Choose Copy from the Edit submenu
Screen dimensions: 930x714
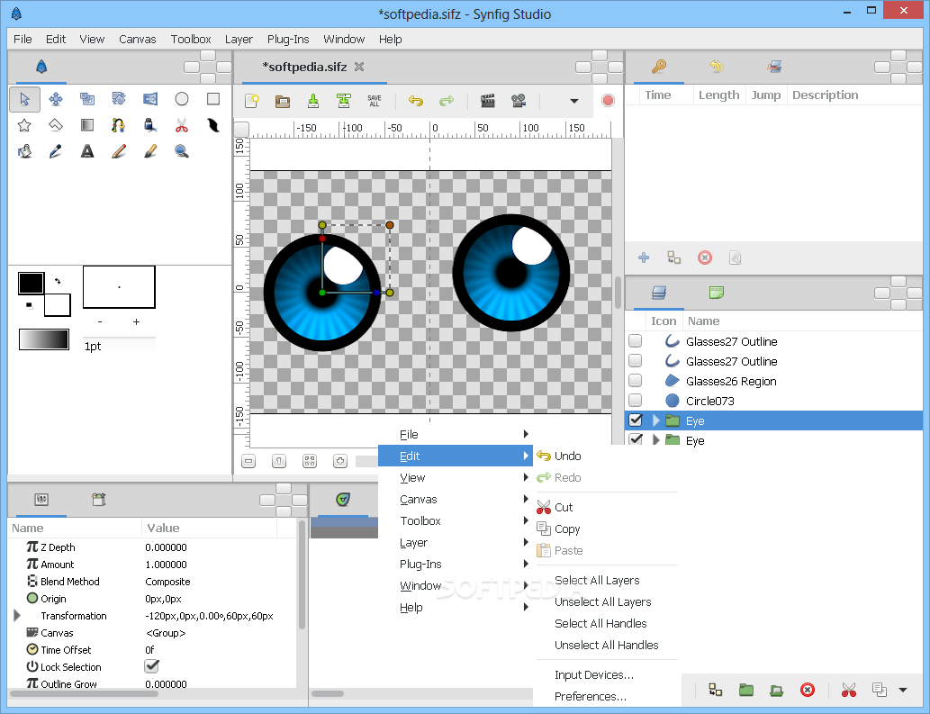pyautogui.click(x=606, y=529)
